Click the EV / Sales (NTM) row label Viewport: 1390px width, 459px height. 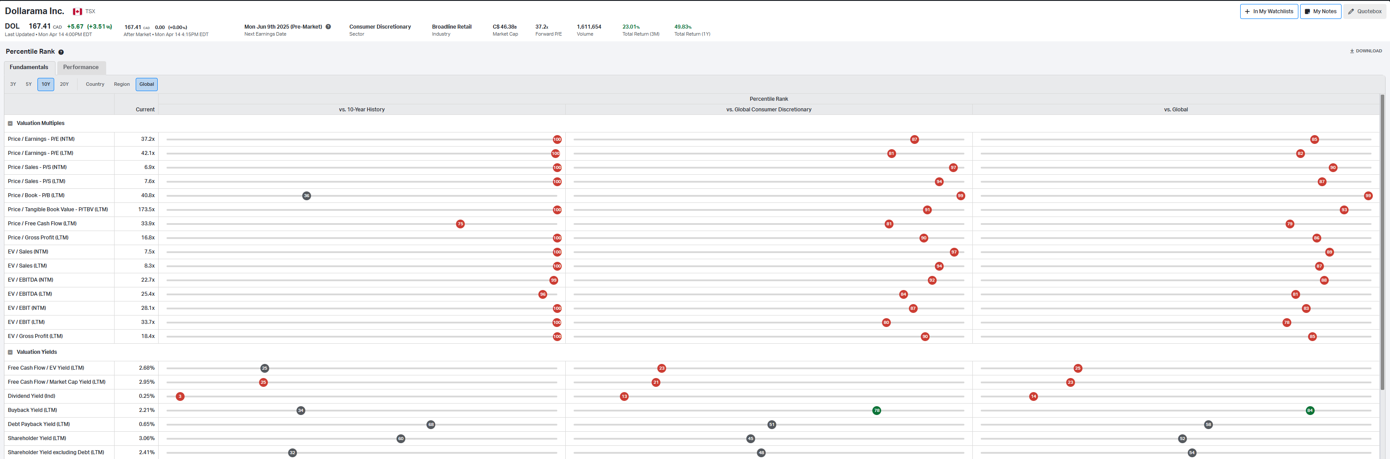point(28,252)
